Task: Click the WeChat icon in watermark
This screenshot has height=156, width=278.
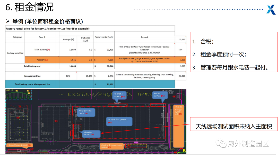Action: click(221, 144)
